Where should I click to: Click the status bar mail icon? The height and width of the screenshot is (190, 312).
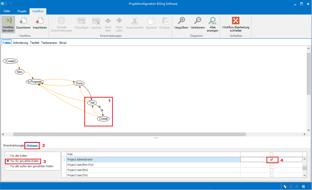[297, 186]
